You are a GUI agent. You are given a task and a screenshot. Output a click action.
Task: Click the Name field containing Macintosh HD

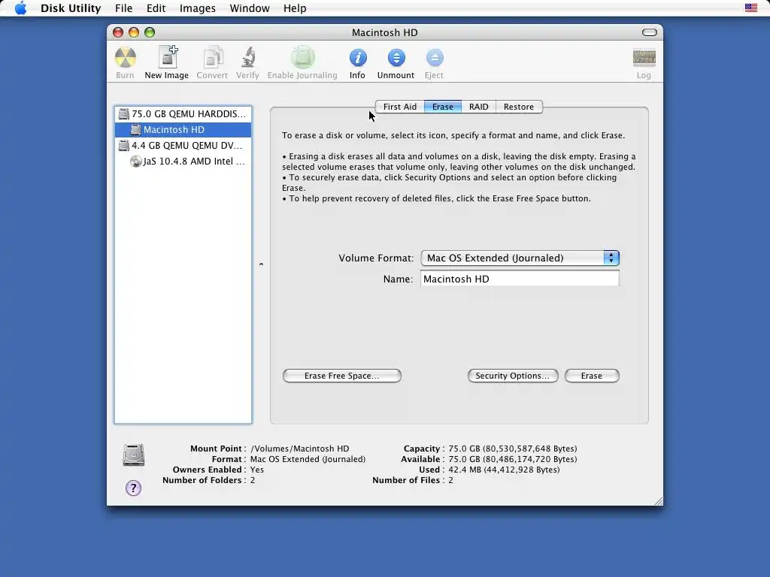coord(520,279)
